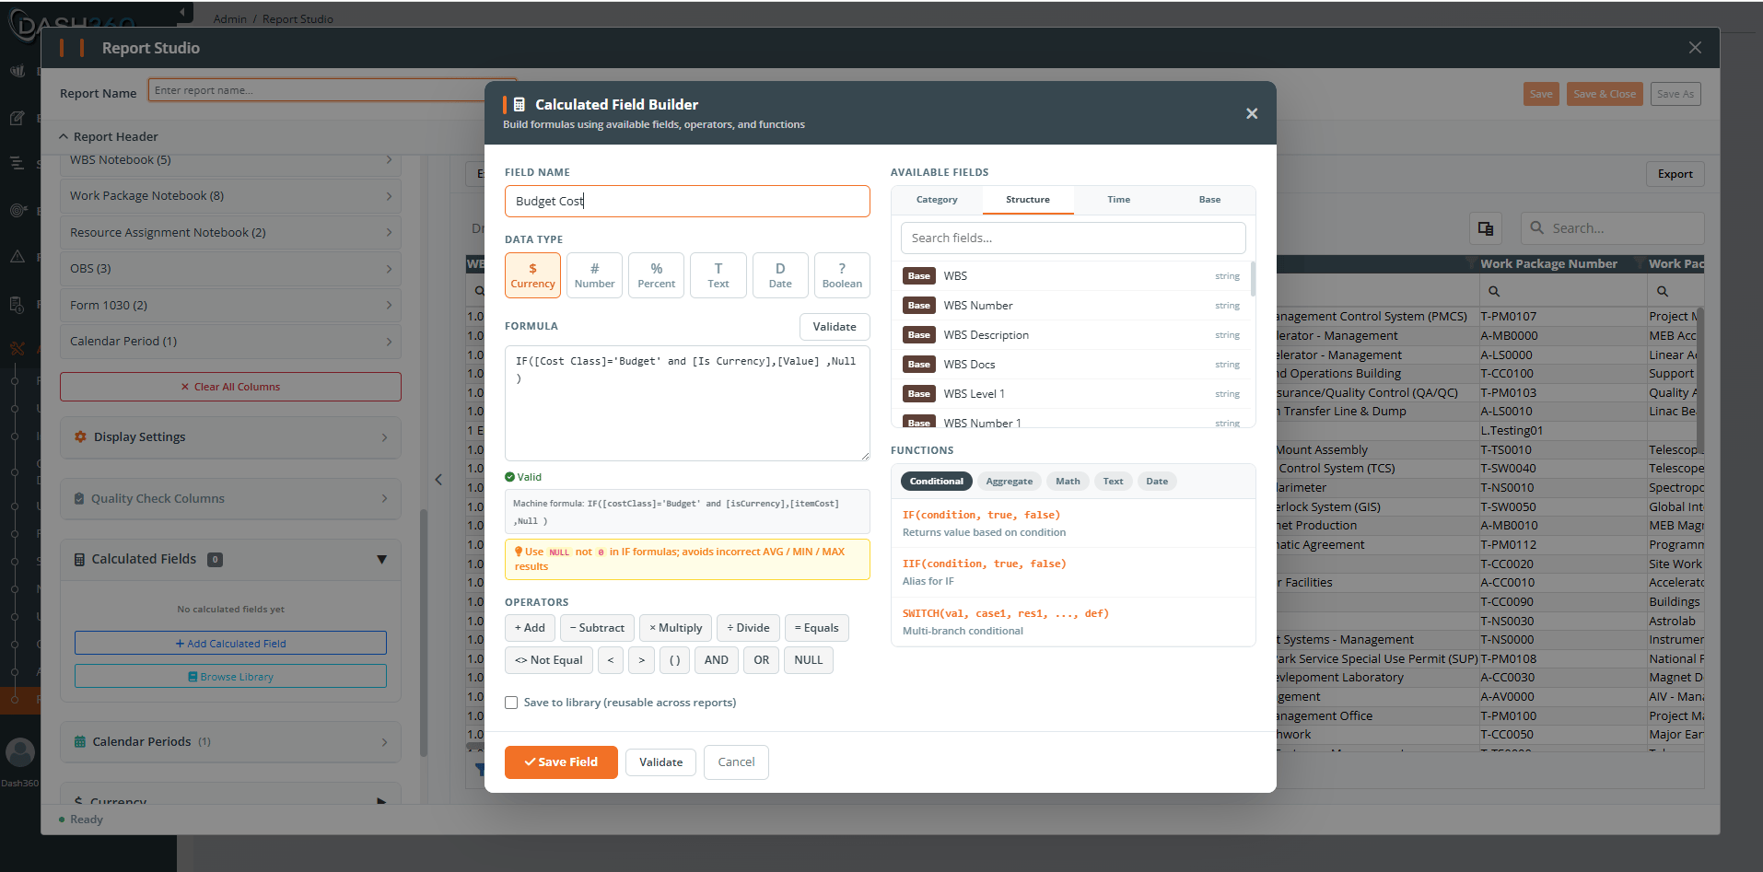Open the user avatar in the sidebar
This screenshot has height=872, width=1763.
[20, 752]
